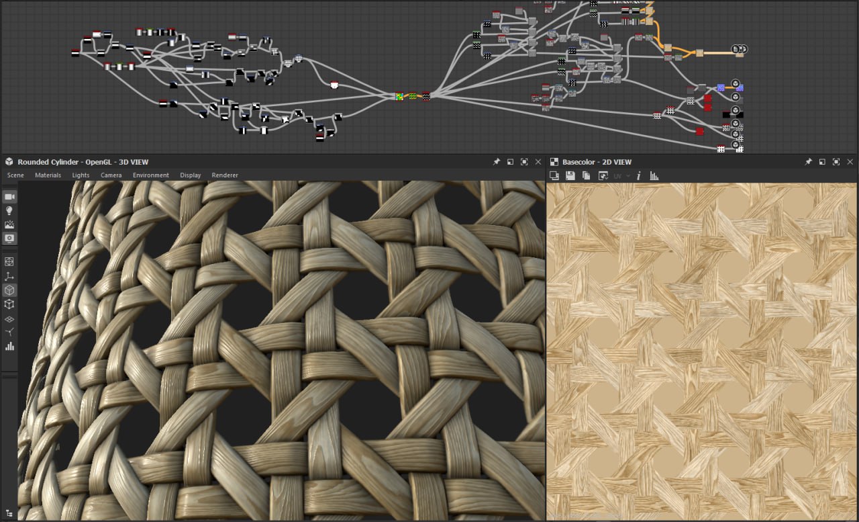Open the Scene menu in 3D view
The width and height of the screenshot is (859, 522).
(x=15, y=175)
